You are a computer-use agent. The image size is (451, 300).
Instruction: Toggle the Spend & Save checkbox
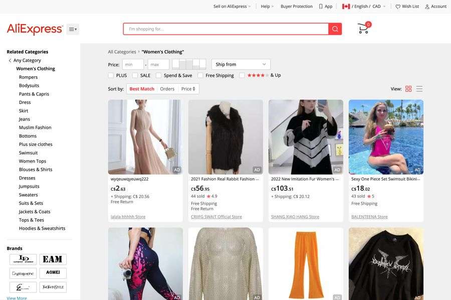tap(158, 75)
